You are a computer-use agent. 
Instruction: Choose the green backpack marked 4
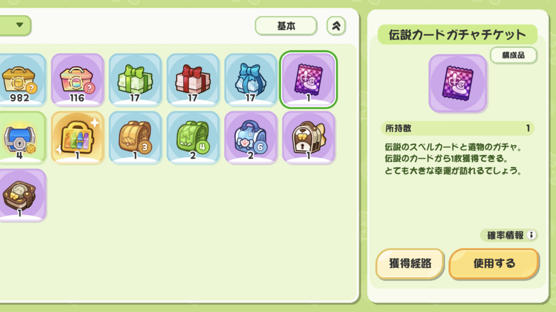(193, 137)
